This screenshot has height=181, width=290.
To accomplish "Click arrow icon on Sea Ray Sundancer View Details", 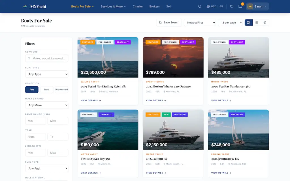I will (x=231, y=101).
